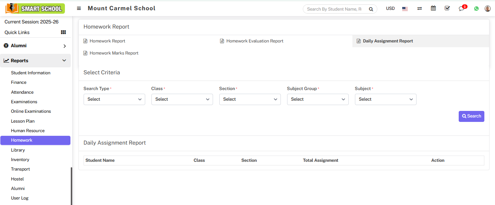This screenshot has width=495, height=205.
Task: Click the US flag language icon
Action: [x=405, y=9]
